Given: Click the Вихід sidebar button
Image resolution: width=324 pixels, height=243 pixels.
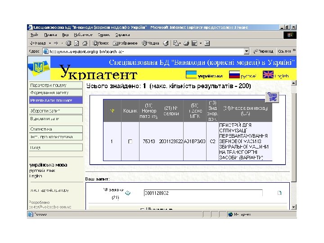Looking at the screenshot, I should point(56,148).
